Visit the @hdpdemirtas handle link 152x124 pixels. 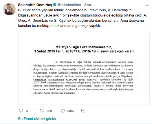pyautogui.click(x=69, y=5)
